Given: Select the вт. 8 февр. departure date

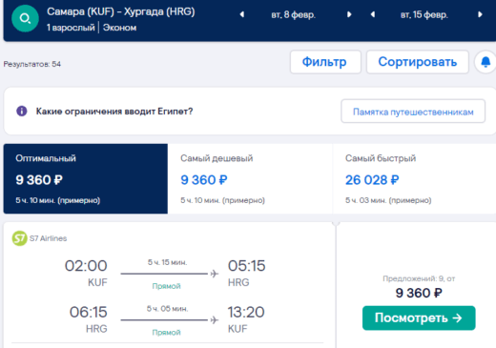Looking at the screenshot, I should pos(293,14).
